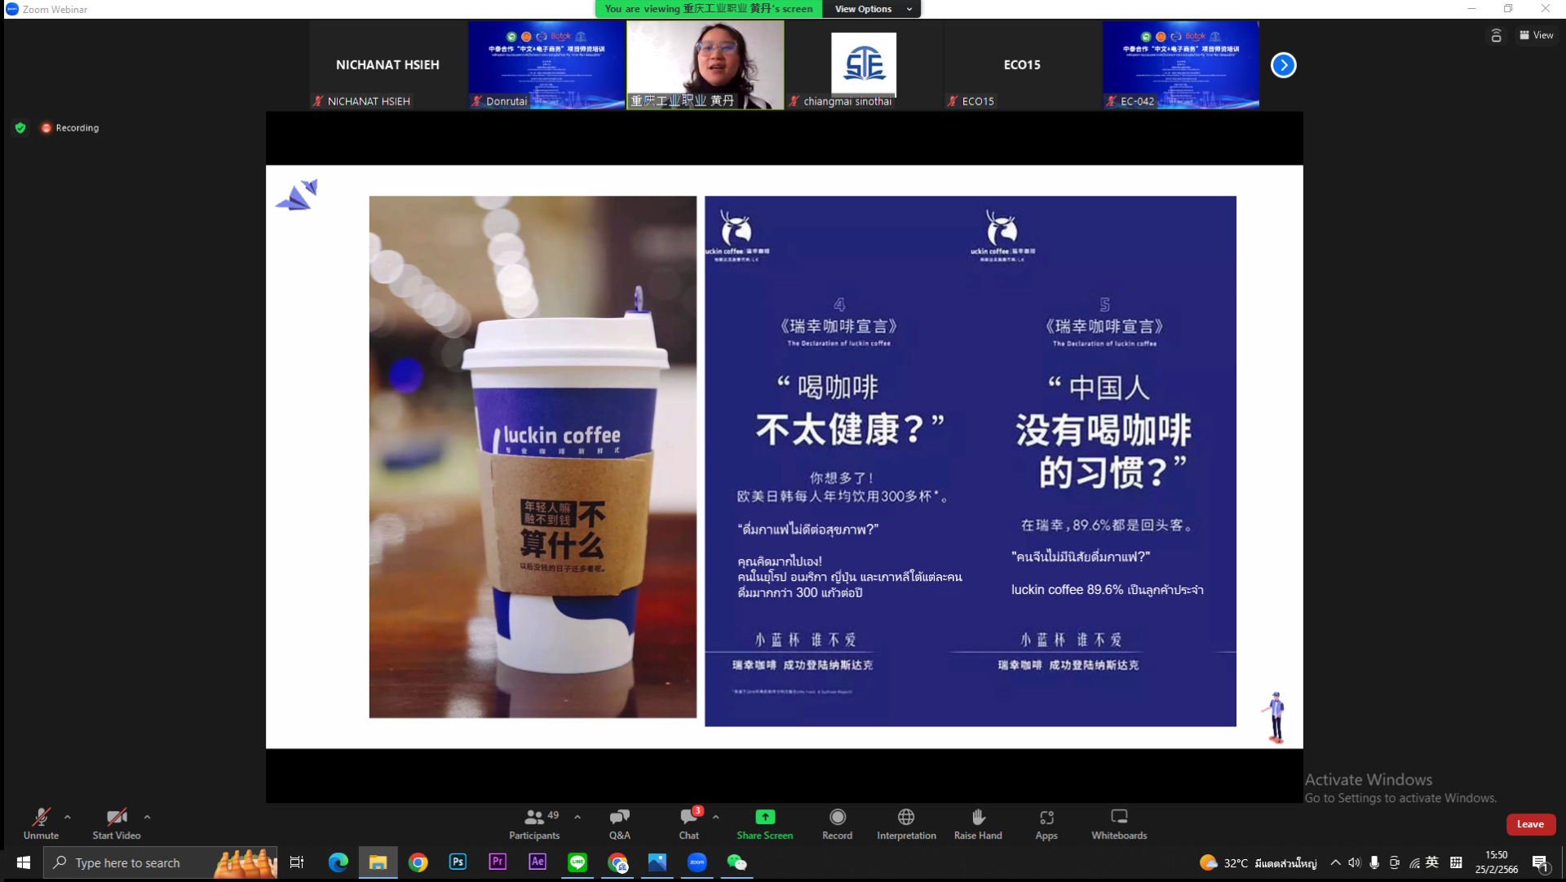Show hidden system tray icons
This screenshot has height=882, width=1566.
click(1335, 863)
